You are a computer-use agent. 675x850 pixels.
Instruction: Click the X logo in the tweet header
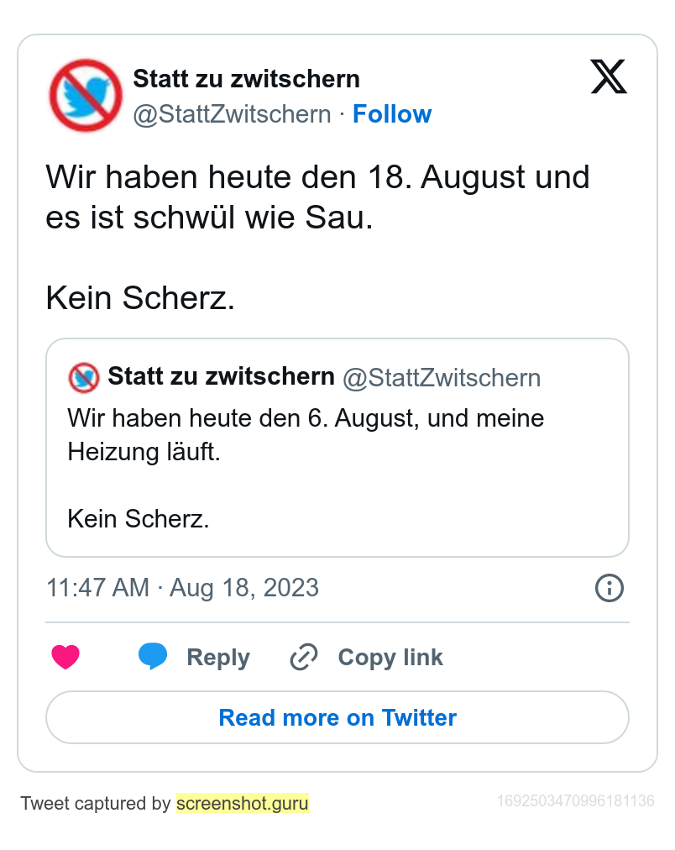[609, 77]
